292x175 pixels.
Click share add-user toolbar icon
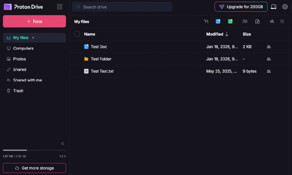[x=272, y=22]
